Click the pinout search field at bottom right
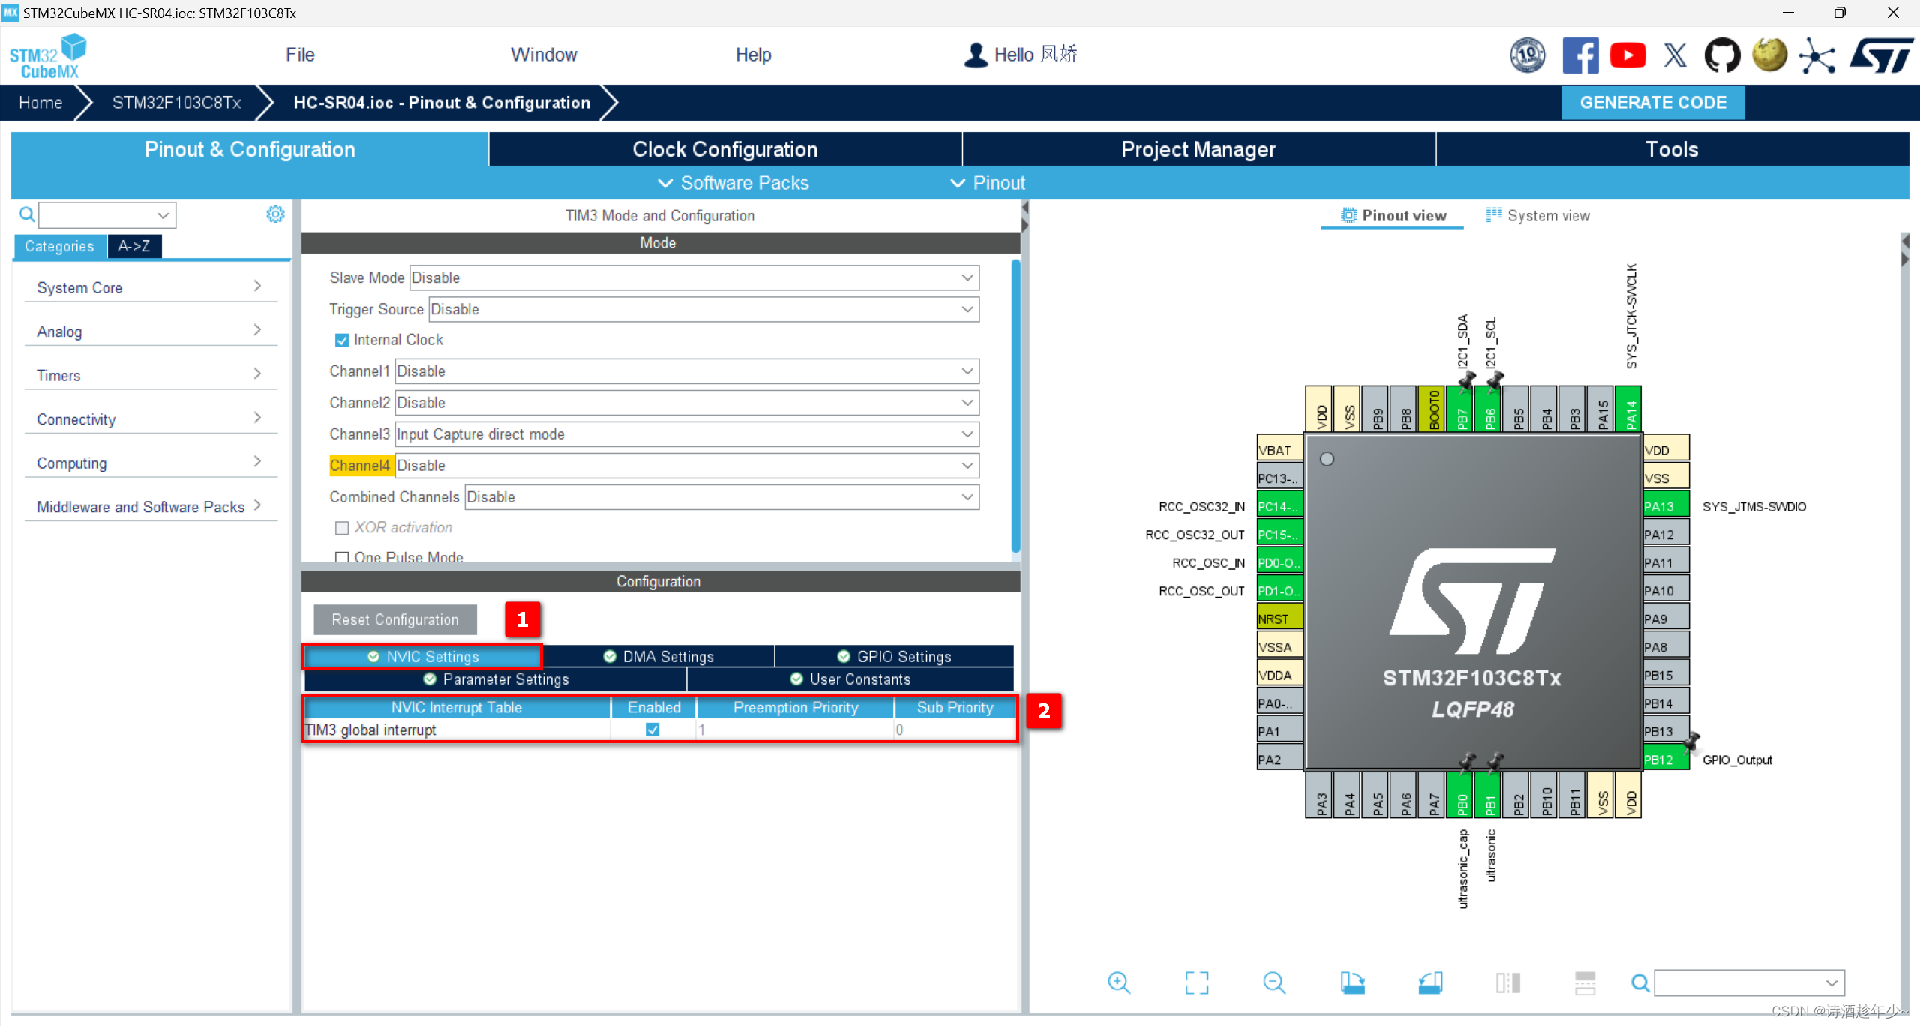 point(1747,982)
